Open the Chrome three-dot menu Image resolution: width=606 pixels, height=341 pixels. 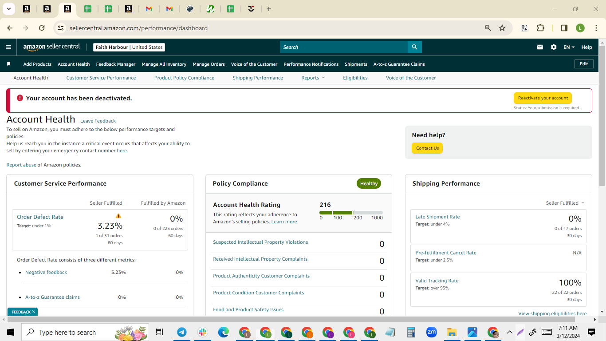pyautogui.click(x=595, y=28)
